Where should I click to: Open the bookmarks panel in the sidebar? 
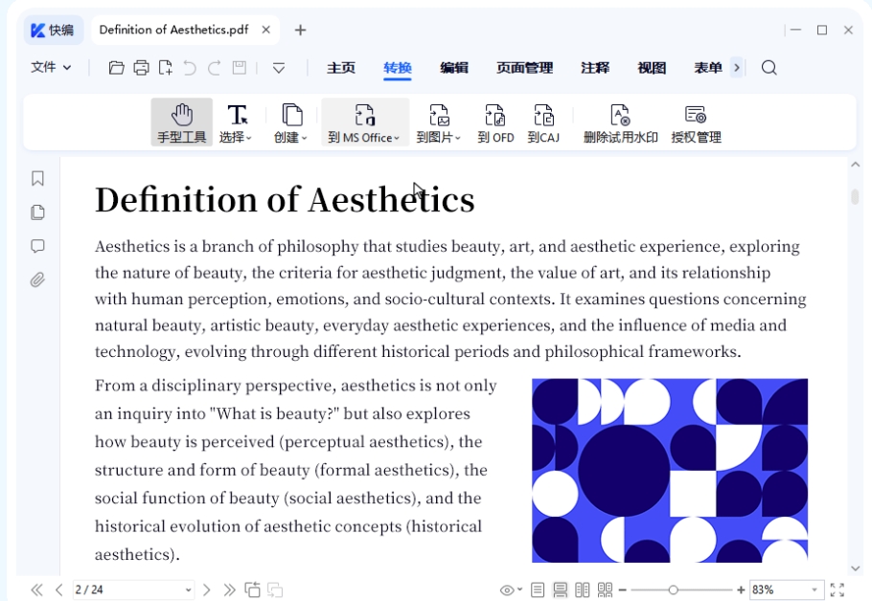(37, 179)
